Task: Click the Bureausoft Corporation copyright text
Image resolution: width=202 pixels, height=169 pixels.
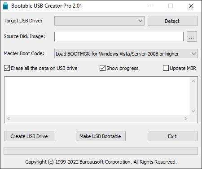Action: [x=101, y=162]
